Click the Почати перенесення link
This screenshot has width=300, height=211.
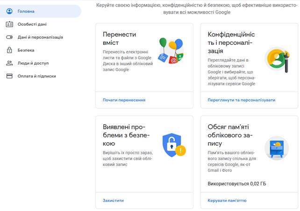click(x=124, y=100)
